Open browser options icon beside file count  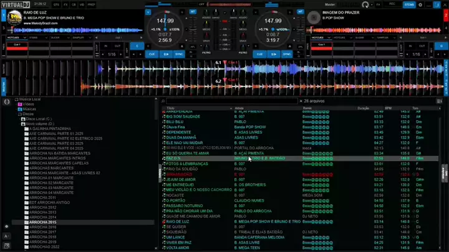tap(439, 101)
